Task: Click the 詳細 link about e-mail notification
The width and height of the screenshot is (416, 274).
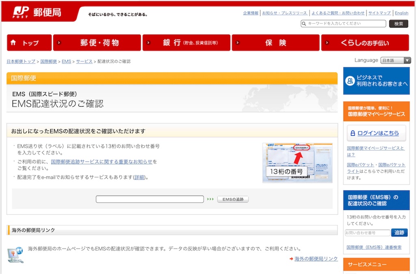Action: point(139,178)
